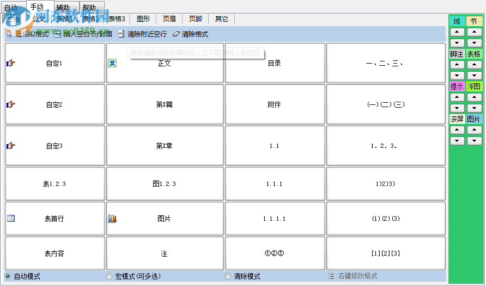Jump to next 图片 with down arrow
Viewport: 486px width, 286px height.
point(474,141)
